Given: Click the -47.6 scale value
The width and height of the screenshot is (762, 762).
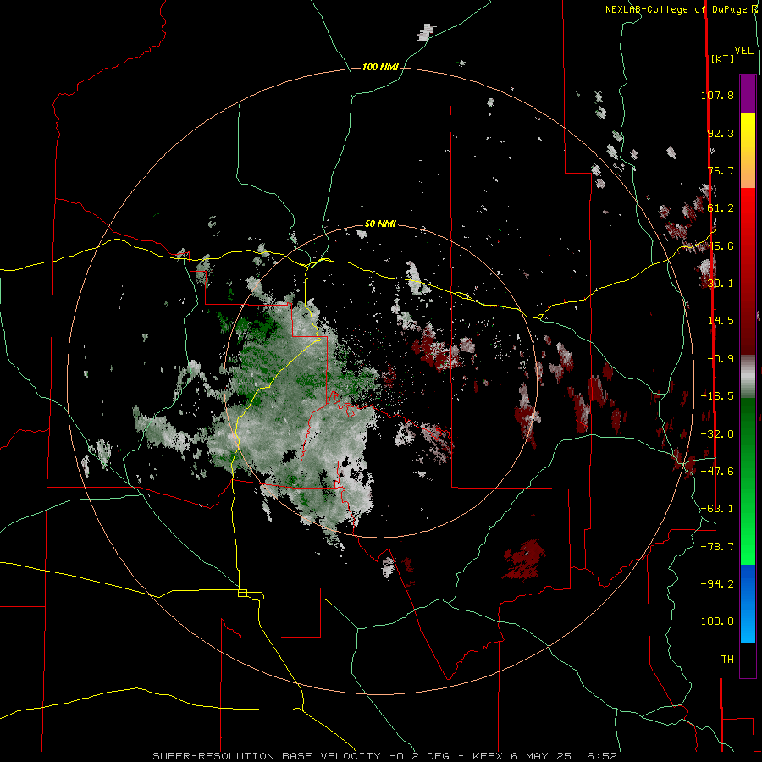Looking at the screenshot, I should click(x=717, y=472).
